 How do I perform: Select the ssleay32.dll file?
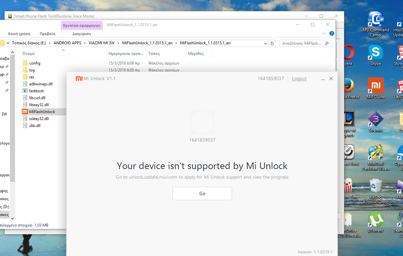point(35,118)
